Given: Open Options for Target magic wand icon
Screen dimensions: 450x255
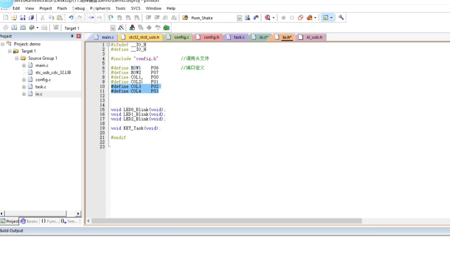Looking at the screenshot, I should point(121,28).
